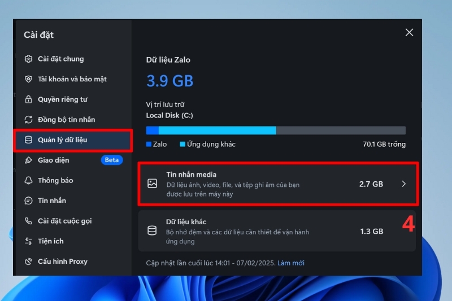Click the description under Tin nhắn media
This screenshot has width=452, height=301.
point(233,189)
